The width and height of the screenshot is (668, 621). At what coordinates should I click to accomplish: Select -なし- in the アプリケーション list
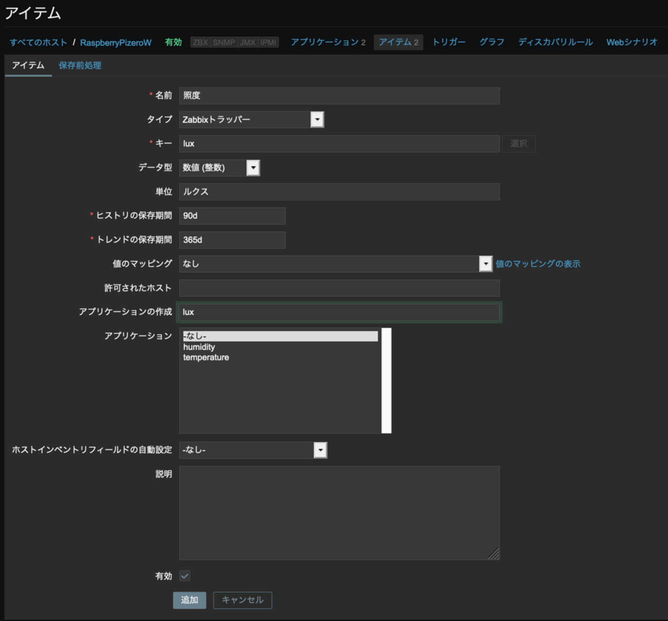pyautogui.click(x=281, y=336)
